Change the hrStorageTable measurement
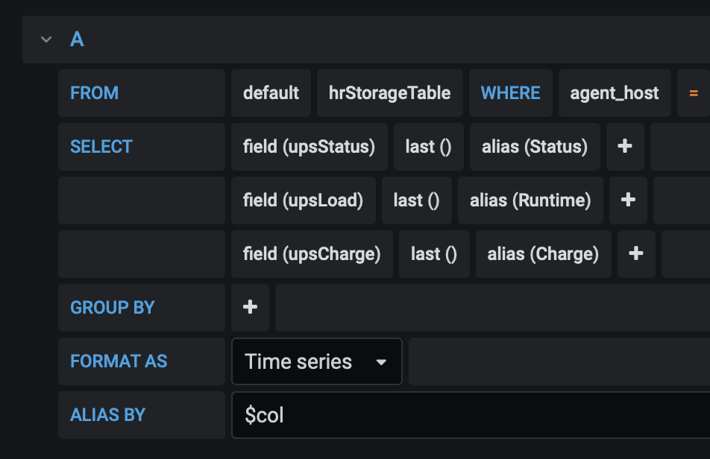710x459 pixels. pos(389,93)
